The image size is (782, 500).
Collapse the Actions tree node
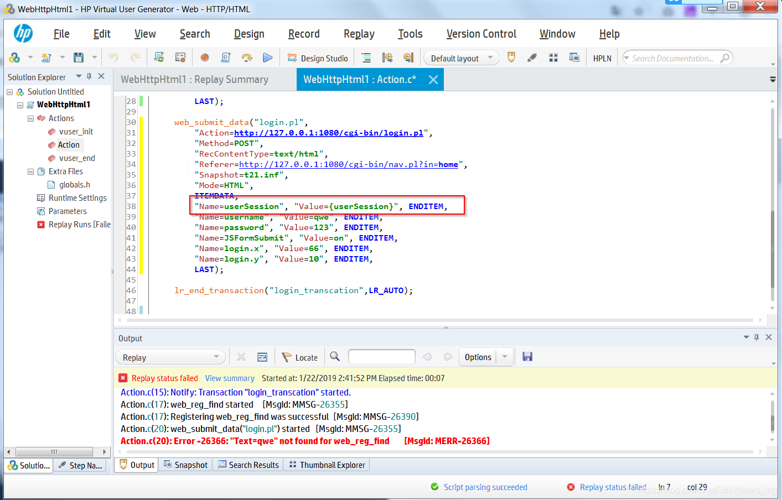30,118
